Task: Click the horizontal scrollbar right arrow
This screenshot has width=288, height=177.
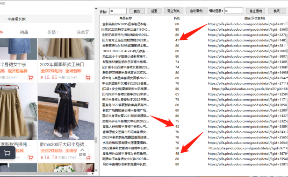Action: click(x=93, y=173)
